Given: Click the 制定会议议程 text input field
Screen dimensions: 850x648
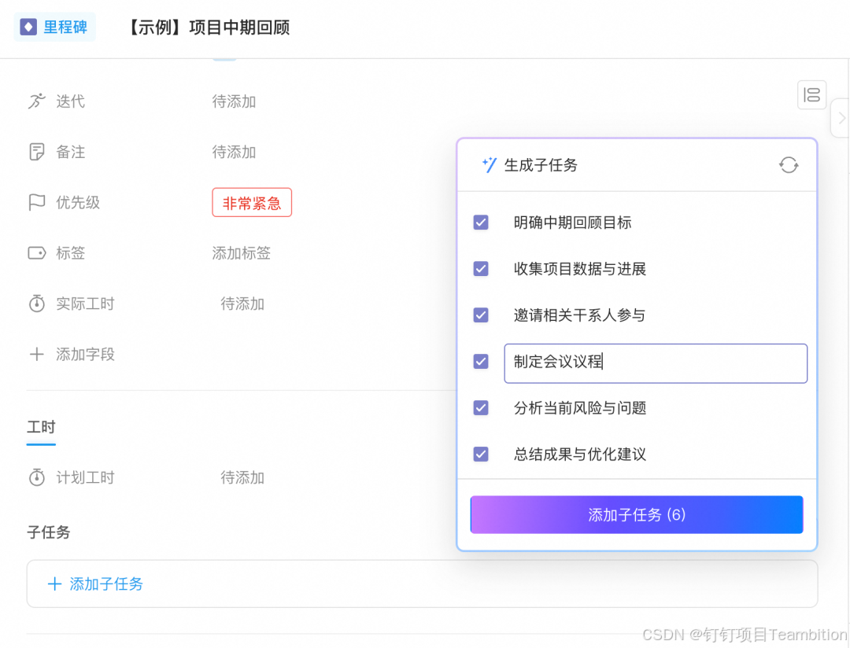Looking at the screenshot, I should 656,363.
